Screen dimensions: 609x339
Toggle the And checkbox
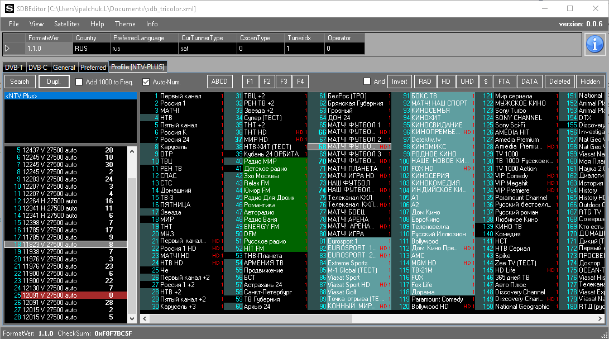367,82
